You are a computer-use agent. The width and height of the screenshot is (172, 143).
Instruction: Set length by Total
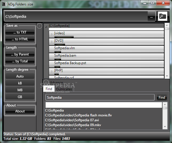tap(20, 61)
